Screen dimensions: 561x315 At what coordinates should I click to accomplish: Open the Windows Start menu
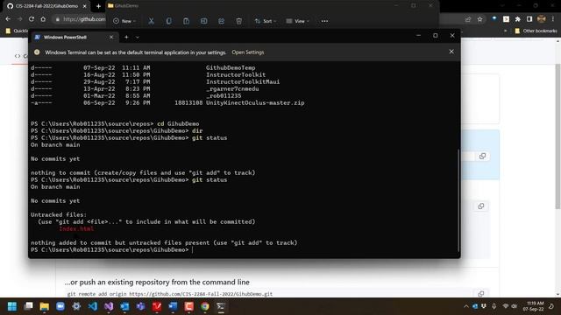11,306
